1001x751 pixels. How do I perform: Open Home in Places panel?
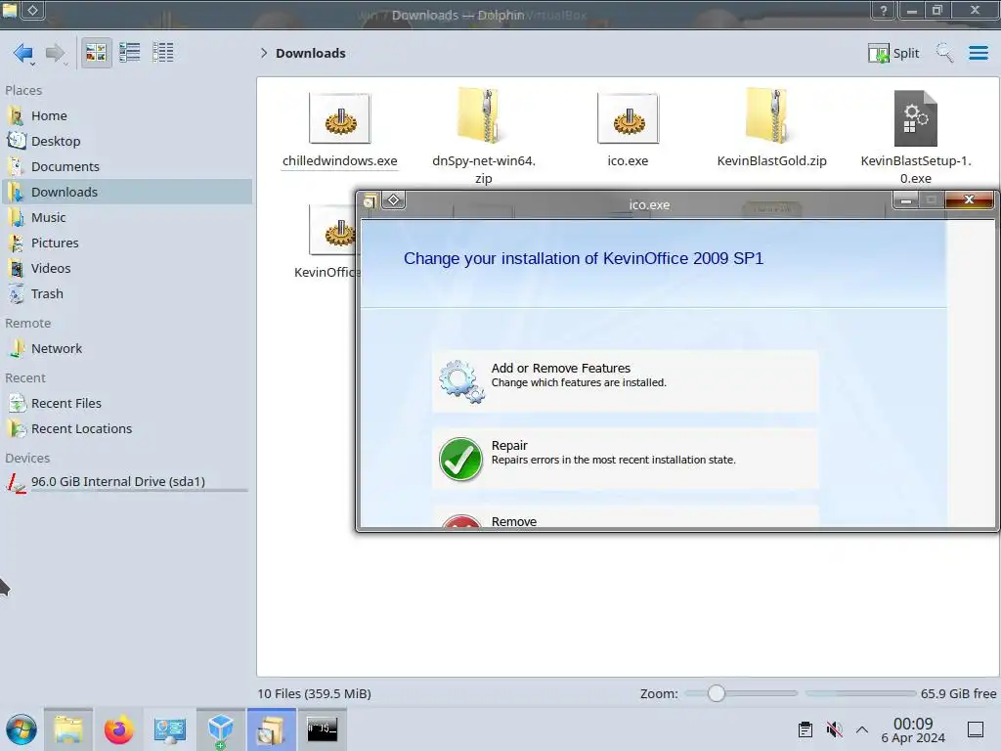(126, 115)
